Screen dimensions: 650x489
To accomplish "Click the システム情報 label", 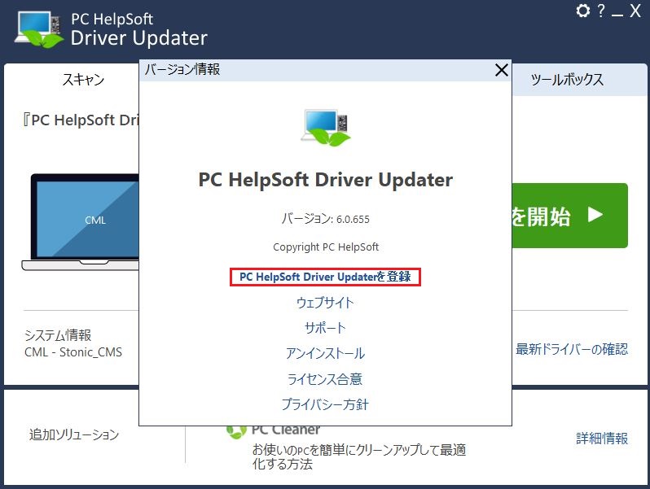I will point(58,334).
